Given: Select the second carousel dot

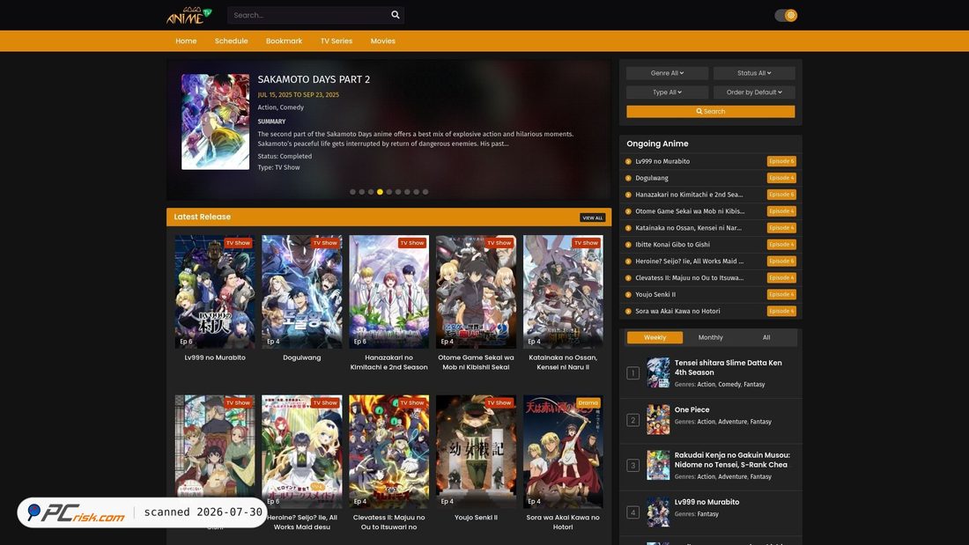Looking at the screenshot, I should coord(362,192).
